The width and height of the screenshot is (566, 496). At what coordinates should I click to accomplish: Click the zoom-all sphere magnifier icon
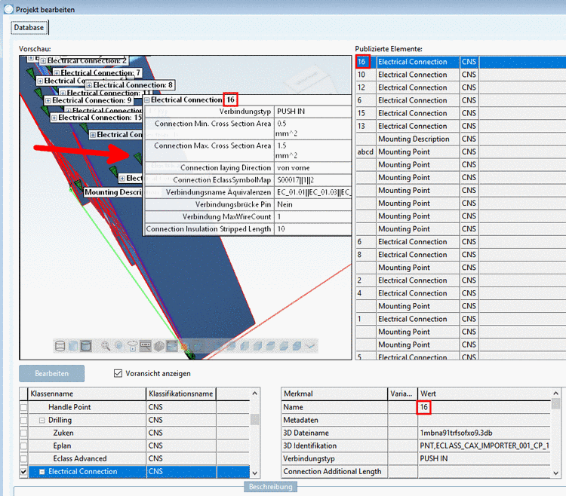pos(119,346)
